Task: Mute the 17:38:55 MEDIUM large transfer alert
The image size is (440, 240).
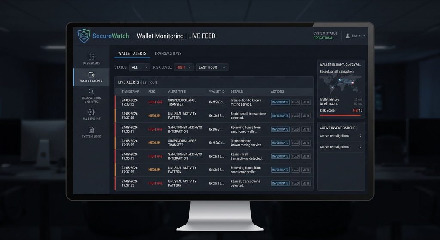Action: click(306, 143)
